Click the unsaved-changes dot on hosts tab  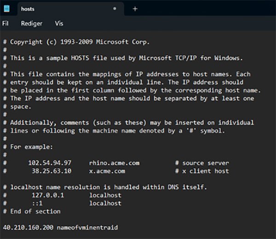[x=115, y=9]
